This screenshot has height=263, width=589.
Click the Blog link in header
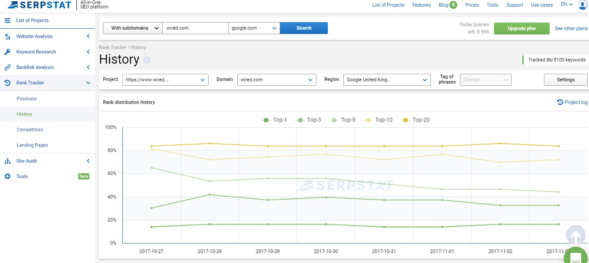point(443,5)
